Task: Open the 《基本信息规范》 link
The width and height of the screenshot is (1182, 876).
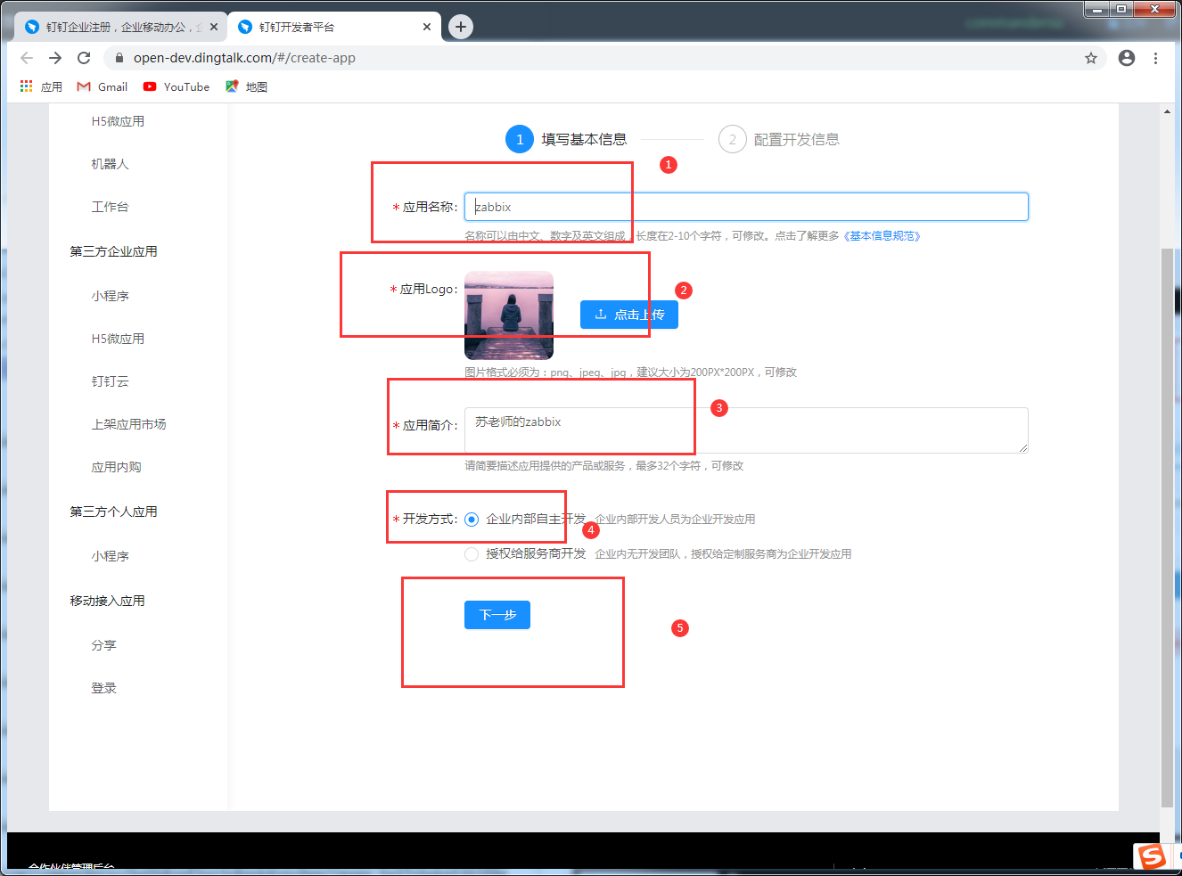Action: coord(882,236)
